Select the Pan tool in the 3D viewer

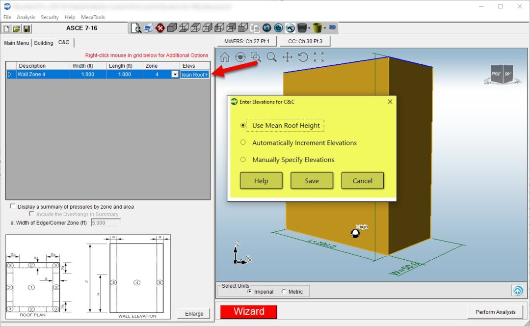(x=288, y=57)
